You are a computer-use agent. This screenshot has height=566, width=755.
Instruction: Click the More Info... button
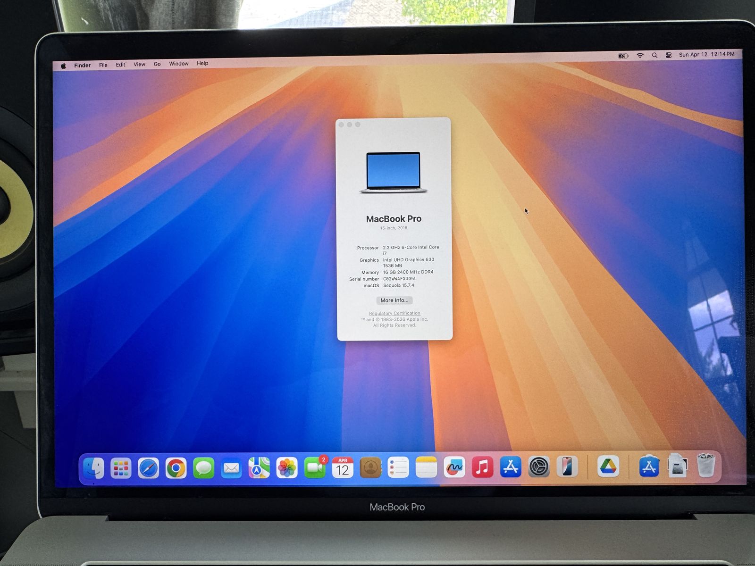point(394,300)
